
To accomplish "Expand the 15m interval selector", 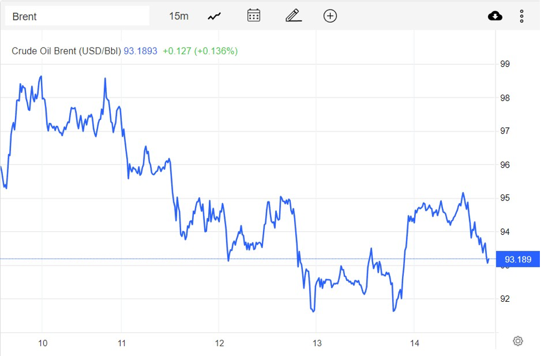I will pos(178,16).
